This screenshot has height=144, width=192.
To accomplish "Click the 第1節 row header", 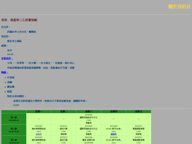I will pyautogui.click(x=14, y=119).
